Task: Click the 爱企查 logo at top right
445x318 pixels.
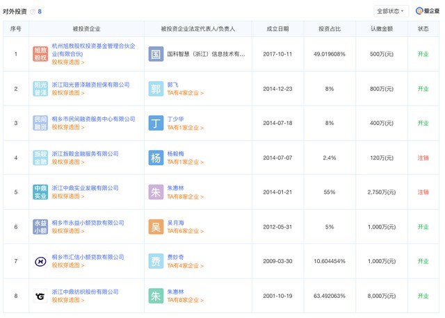Action: (x=428, y=11)
